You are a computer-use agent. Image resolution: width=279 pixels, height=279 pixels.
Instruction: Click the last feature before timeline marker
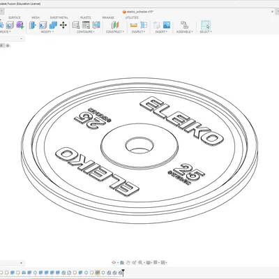120,273
